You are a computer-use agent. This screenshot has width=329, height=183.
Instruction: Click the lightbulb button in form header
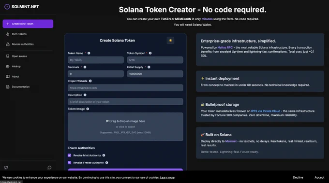pyautogui.click(x=170, y=41)
